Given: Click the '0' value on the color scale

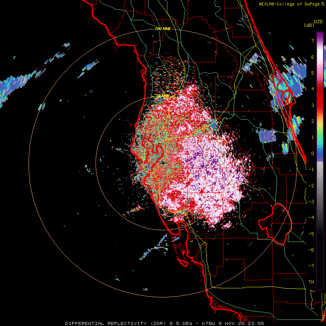Looking at the screenshot, I should (313, 154).
